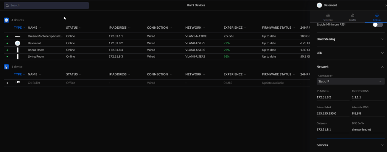Click the Preferred DNS input field
387x152 pixels.
[x=367, y=97]
